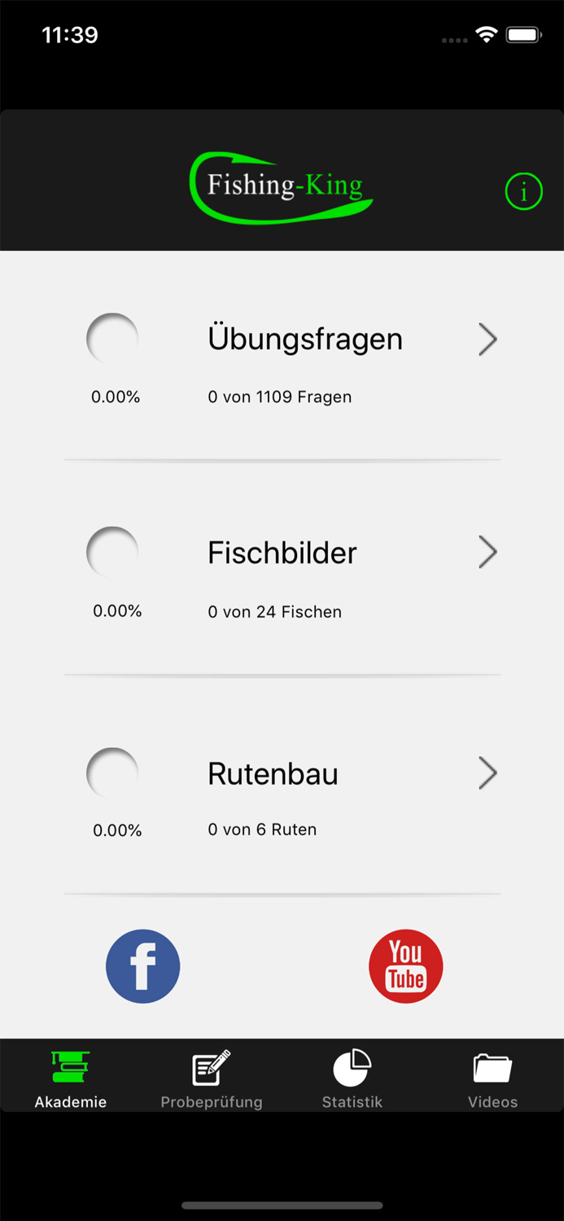Select the Videos tab label
The height and width of the screenshot is (1221, 564).
(x=492, y=1101)
